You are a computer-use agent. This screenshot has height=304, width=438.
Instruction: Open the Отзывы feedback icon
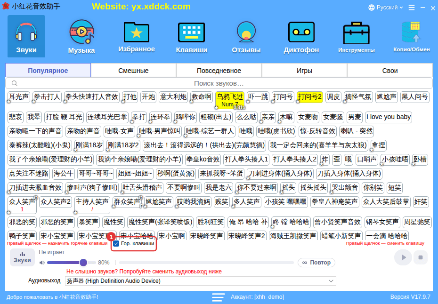(x=246, y=32)
